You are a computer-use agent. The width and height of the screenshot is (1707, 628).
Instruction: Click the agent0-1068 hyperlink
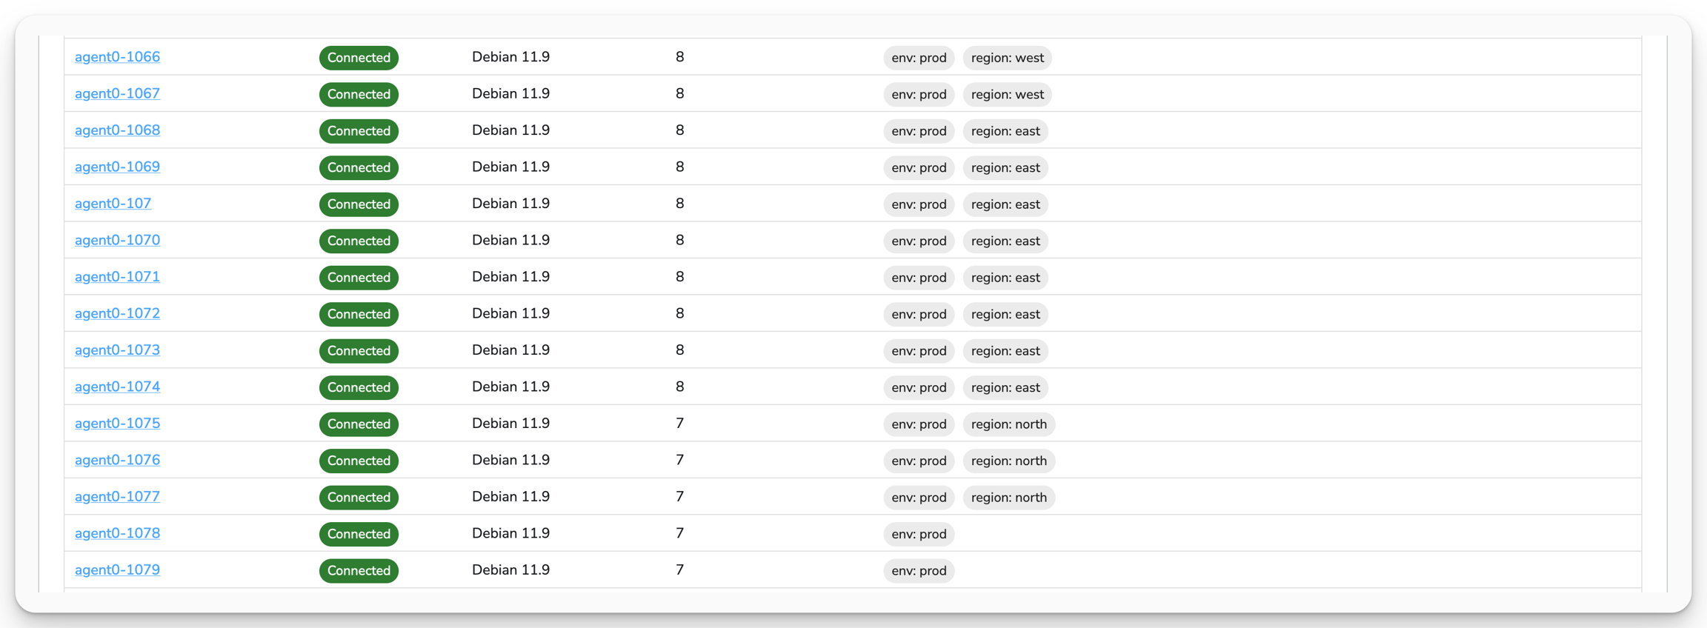[117, 130]
